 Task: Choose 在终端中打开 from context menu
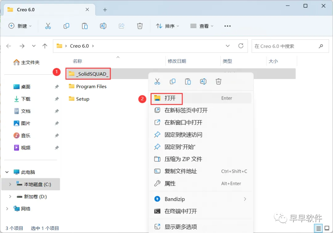tap(201, 211)
